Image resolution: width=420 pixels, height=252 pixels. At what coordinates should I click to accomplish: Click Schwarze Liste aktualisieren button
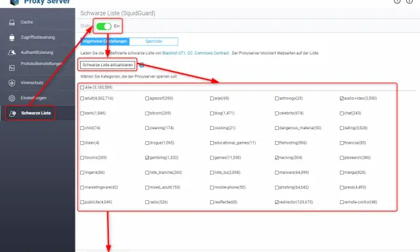(x=108, y=65)
